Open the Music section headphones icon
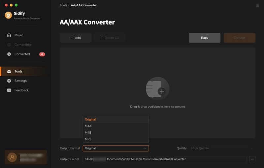The height and width of the screenshot is (168, 264). pyautogui.click(x=9, y=35)
